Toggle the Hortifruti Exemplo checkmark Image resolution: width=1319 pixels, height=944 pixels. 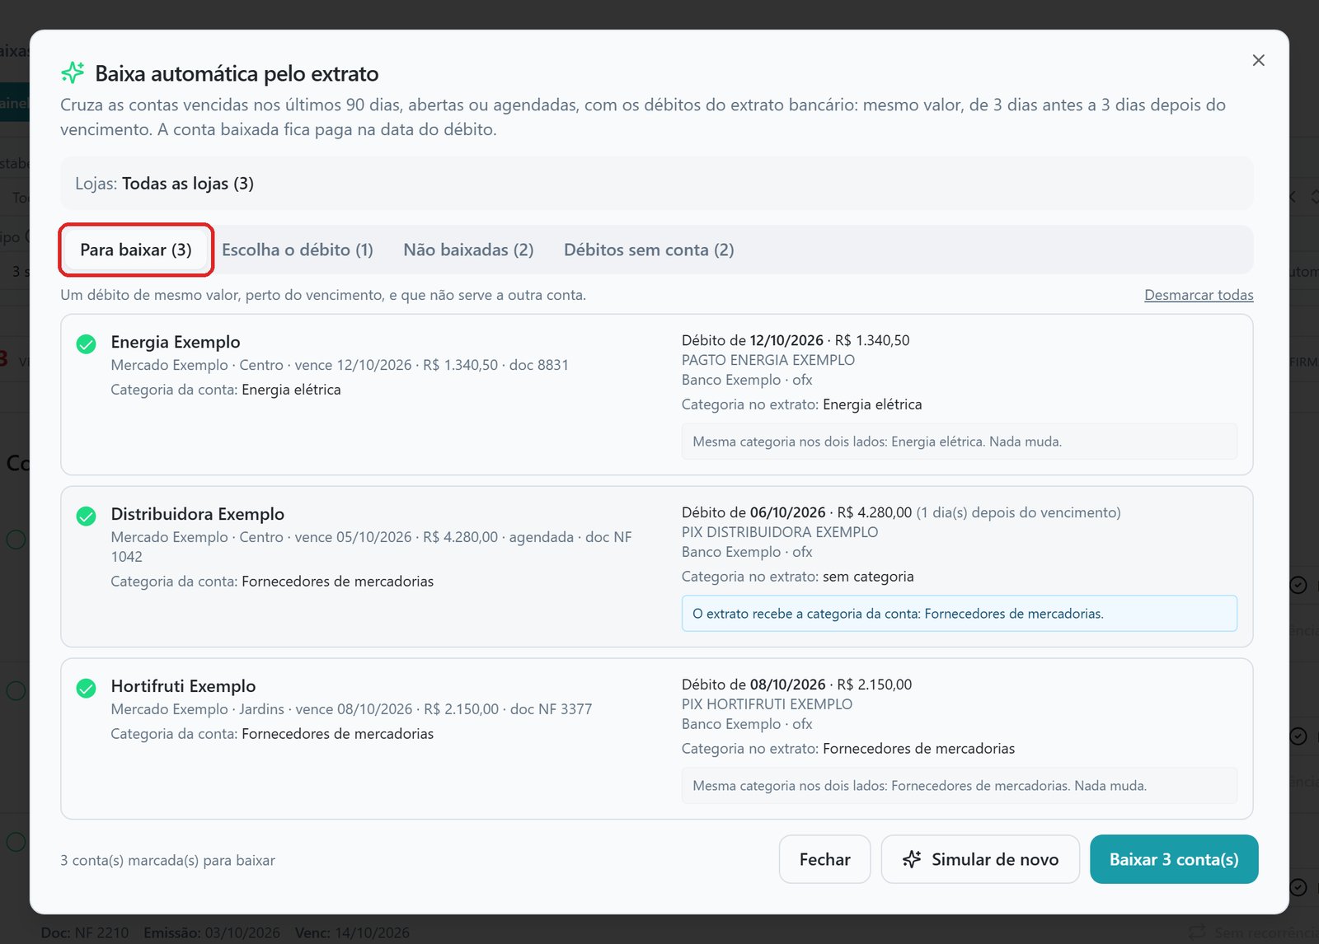[x=86, y=688]
